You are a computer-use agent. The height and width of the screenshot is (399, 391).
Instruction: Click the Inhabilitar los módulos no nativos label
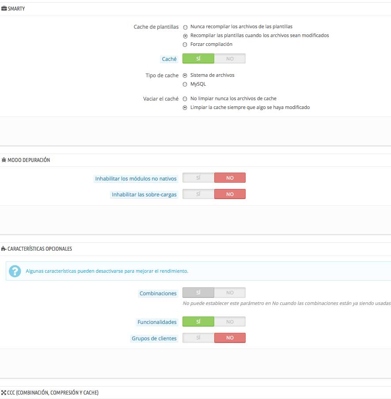(x=136, y=179)
